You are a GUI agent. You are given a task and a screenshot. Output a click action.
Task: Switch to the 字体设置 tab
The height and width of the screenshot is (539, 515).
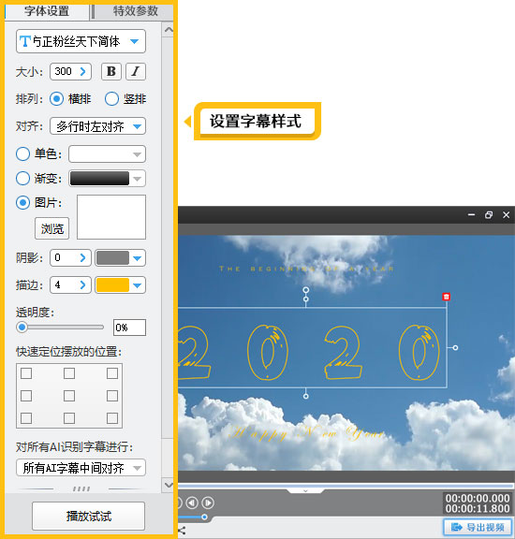pyautogui.click(x=47, y=11)
